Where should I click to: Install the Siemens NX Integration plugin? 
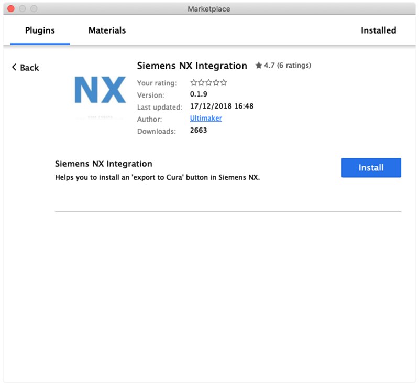[x=371, y=168]
